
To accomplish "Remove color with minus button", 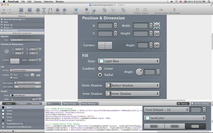I will [8, 131].
